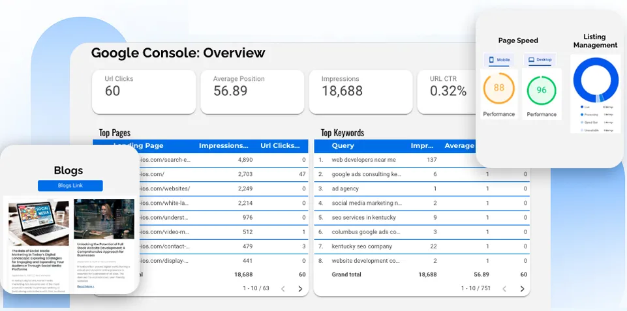Click the 47 url clicks cell
This screenshot has height=311, width=627.
coord(302,174)
